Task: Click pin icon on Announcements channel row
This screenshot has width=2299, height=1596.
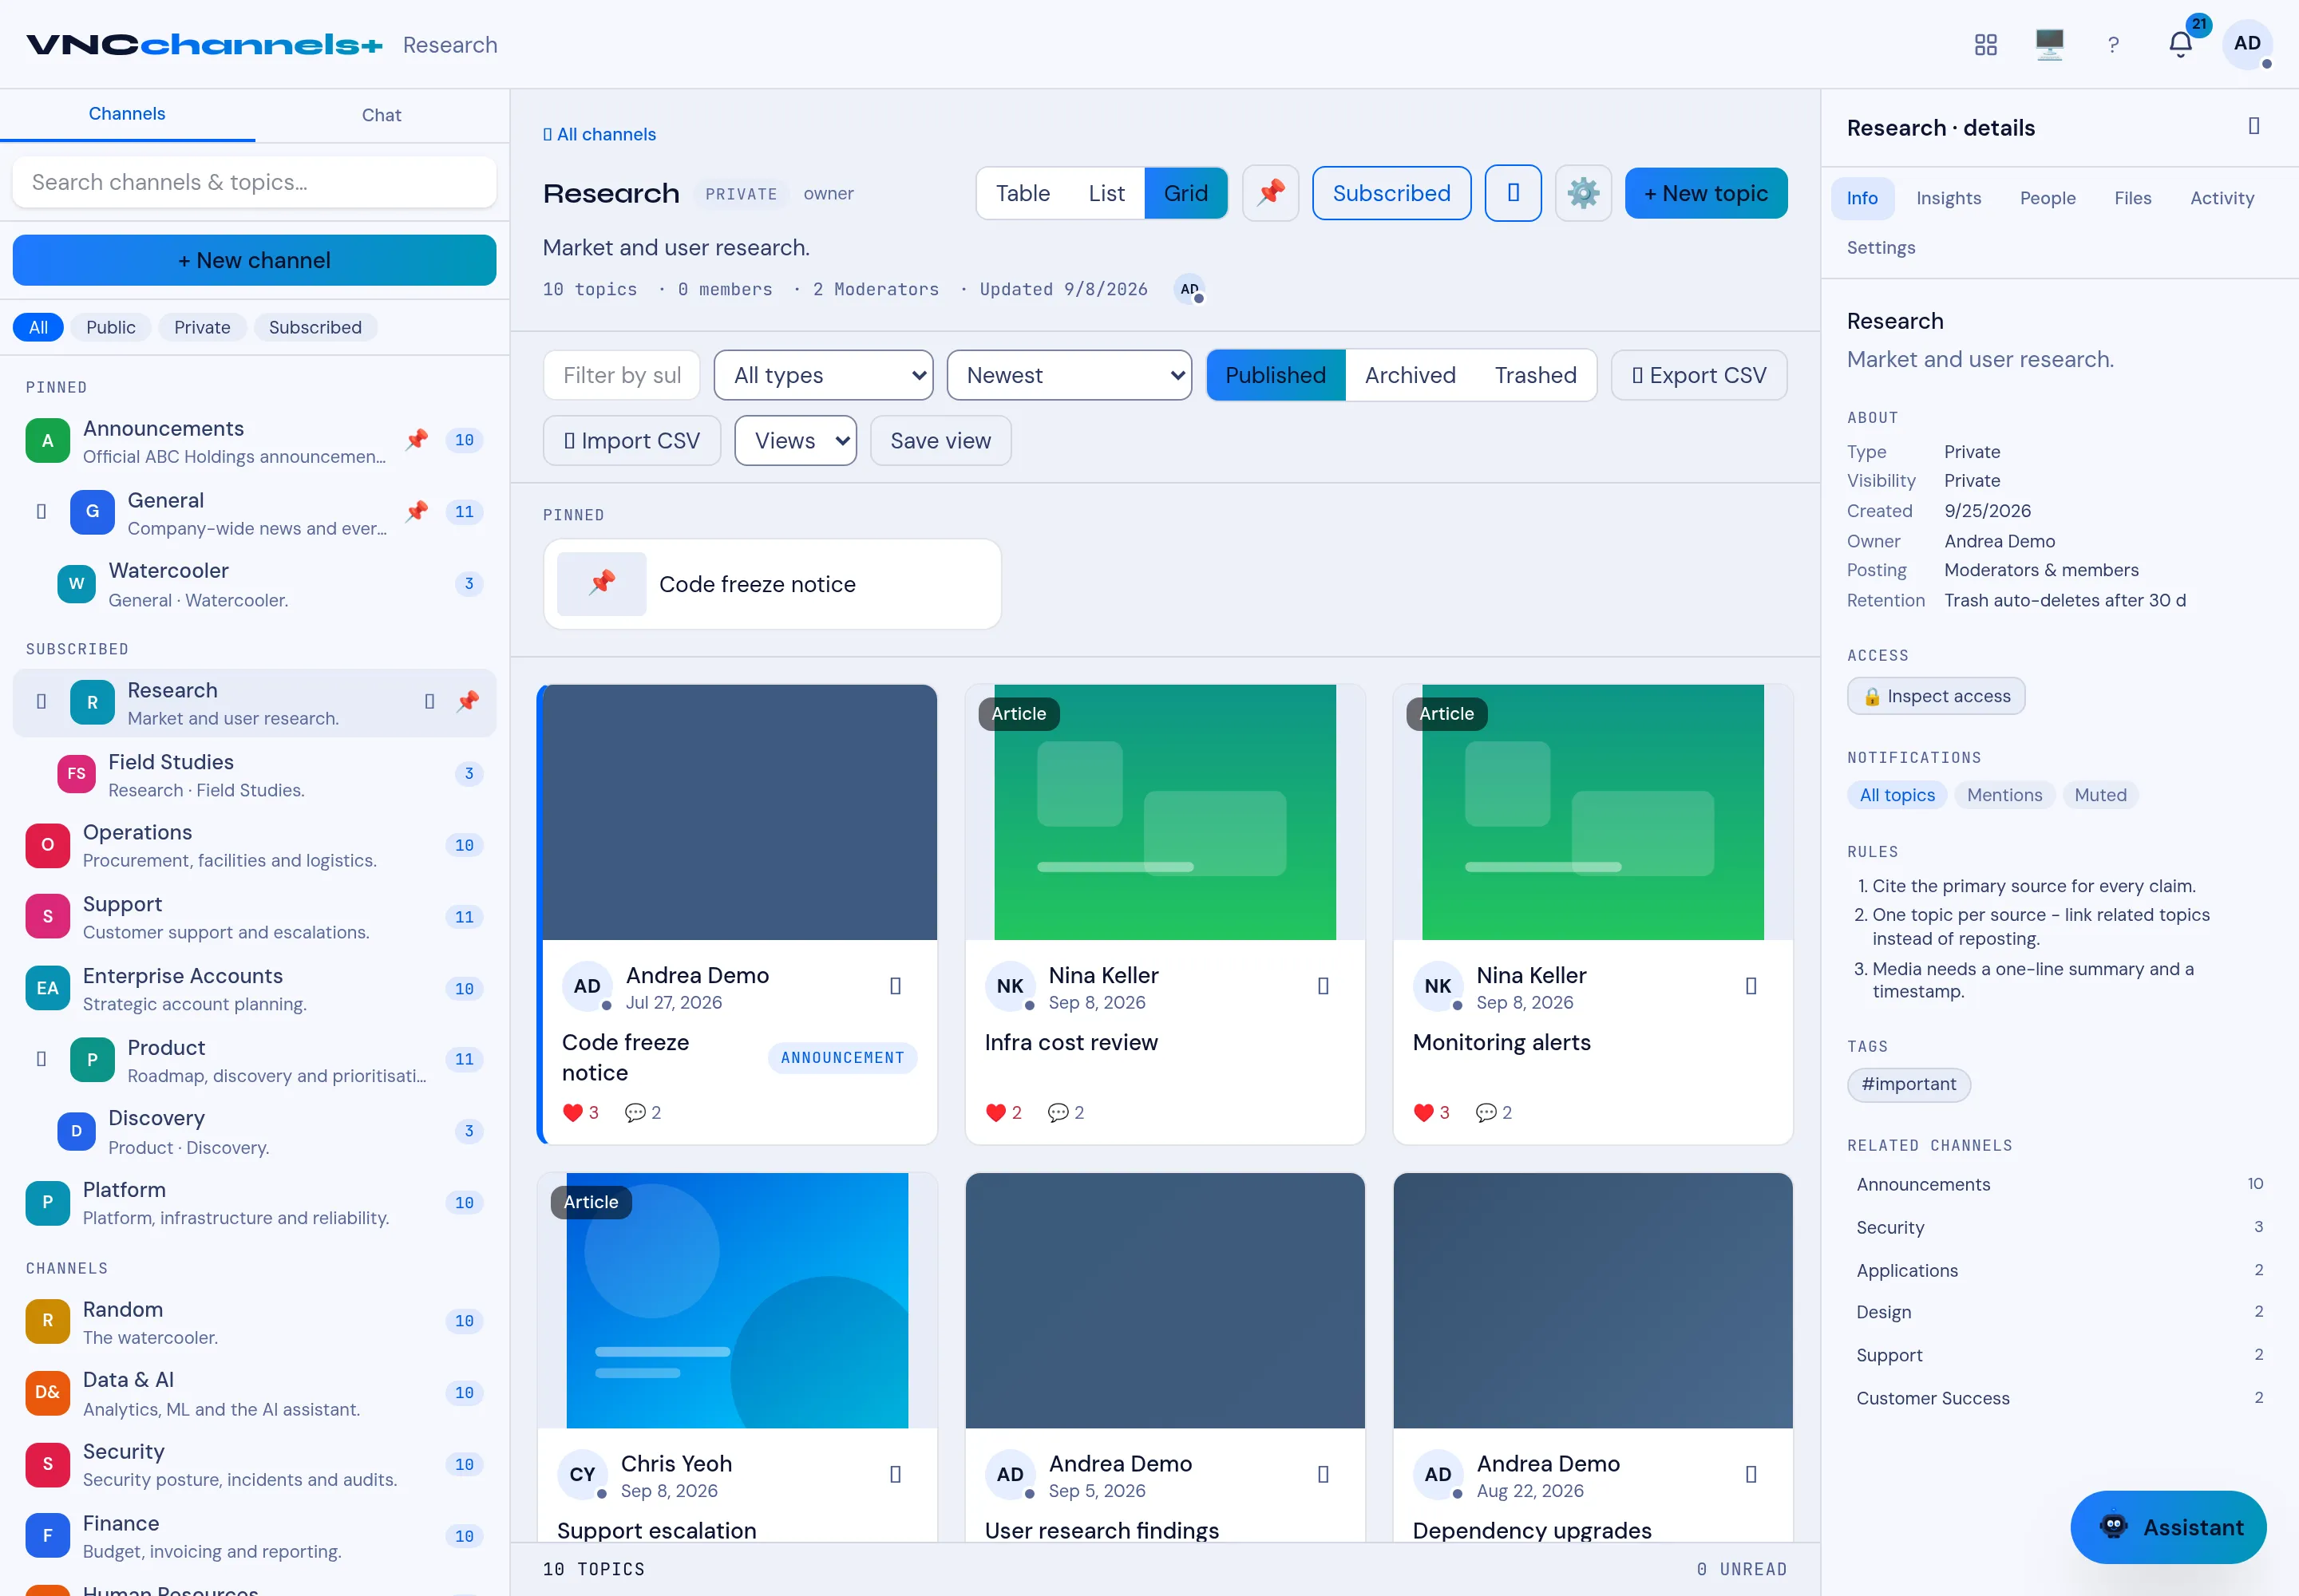Action: [x=417, y=440]
